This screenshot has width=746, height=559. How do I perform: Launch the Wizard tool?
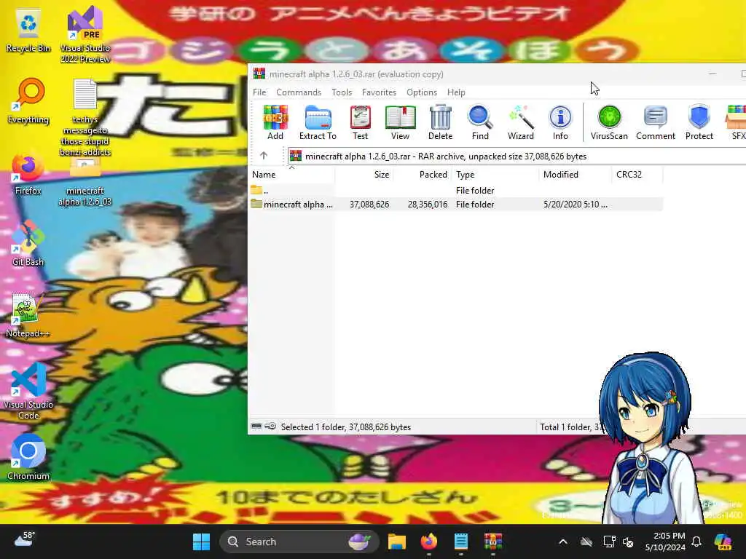pyautogui.click(x=520, y=122)
